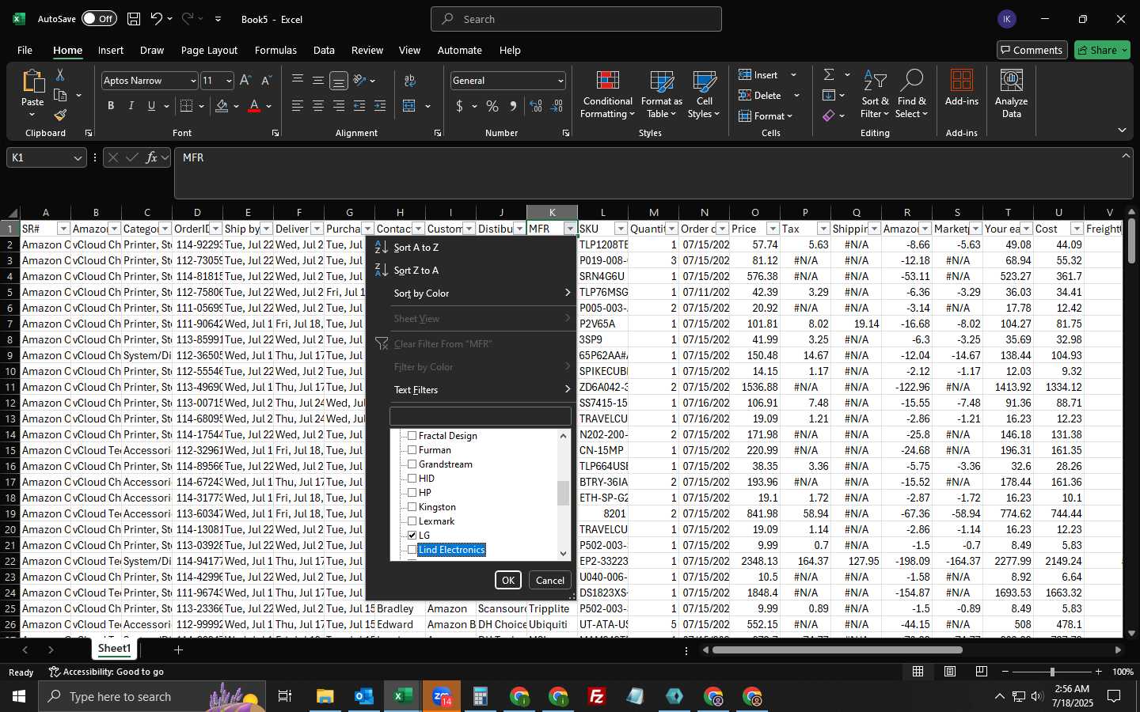Image resolution: width=1140 pixels, height=712 pixels.
Task: Apply Comma Style format
Action: (x=513, y=106)
